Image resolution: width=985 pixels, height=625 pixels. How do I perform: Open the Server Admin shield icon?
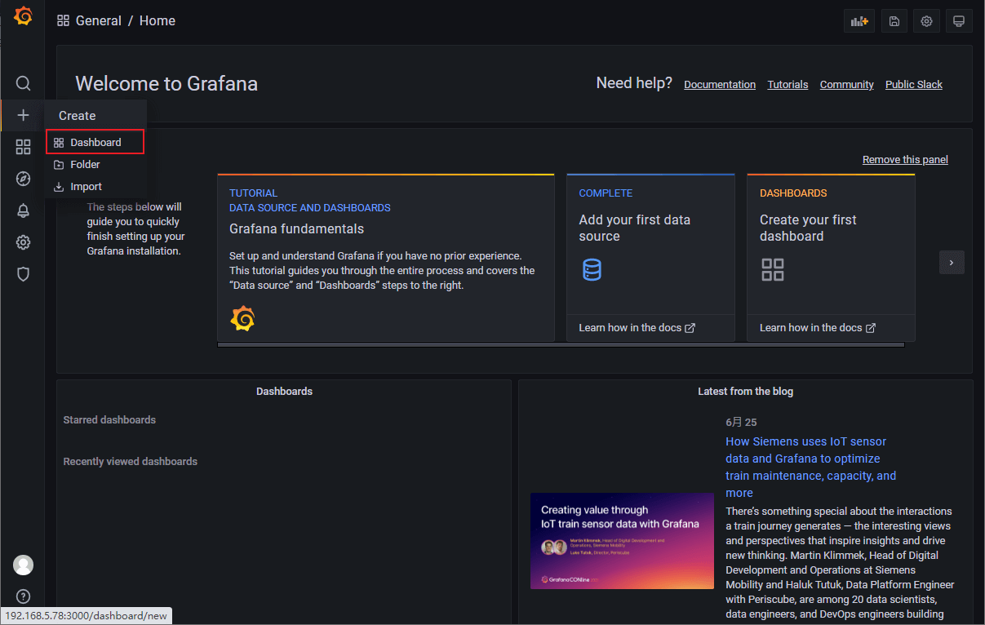(23, 274)
